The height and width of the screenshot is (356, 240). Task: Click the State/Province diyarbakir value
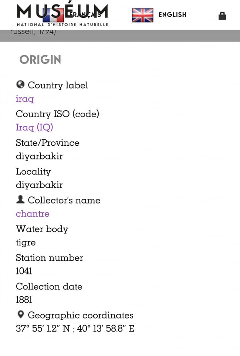(39, 156)
